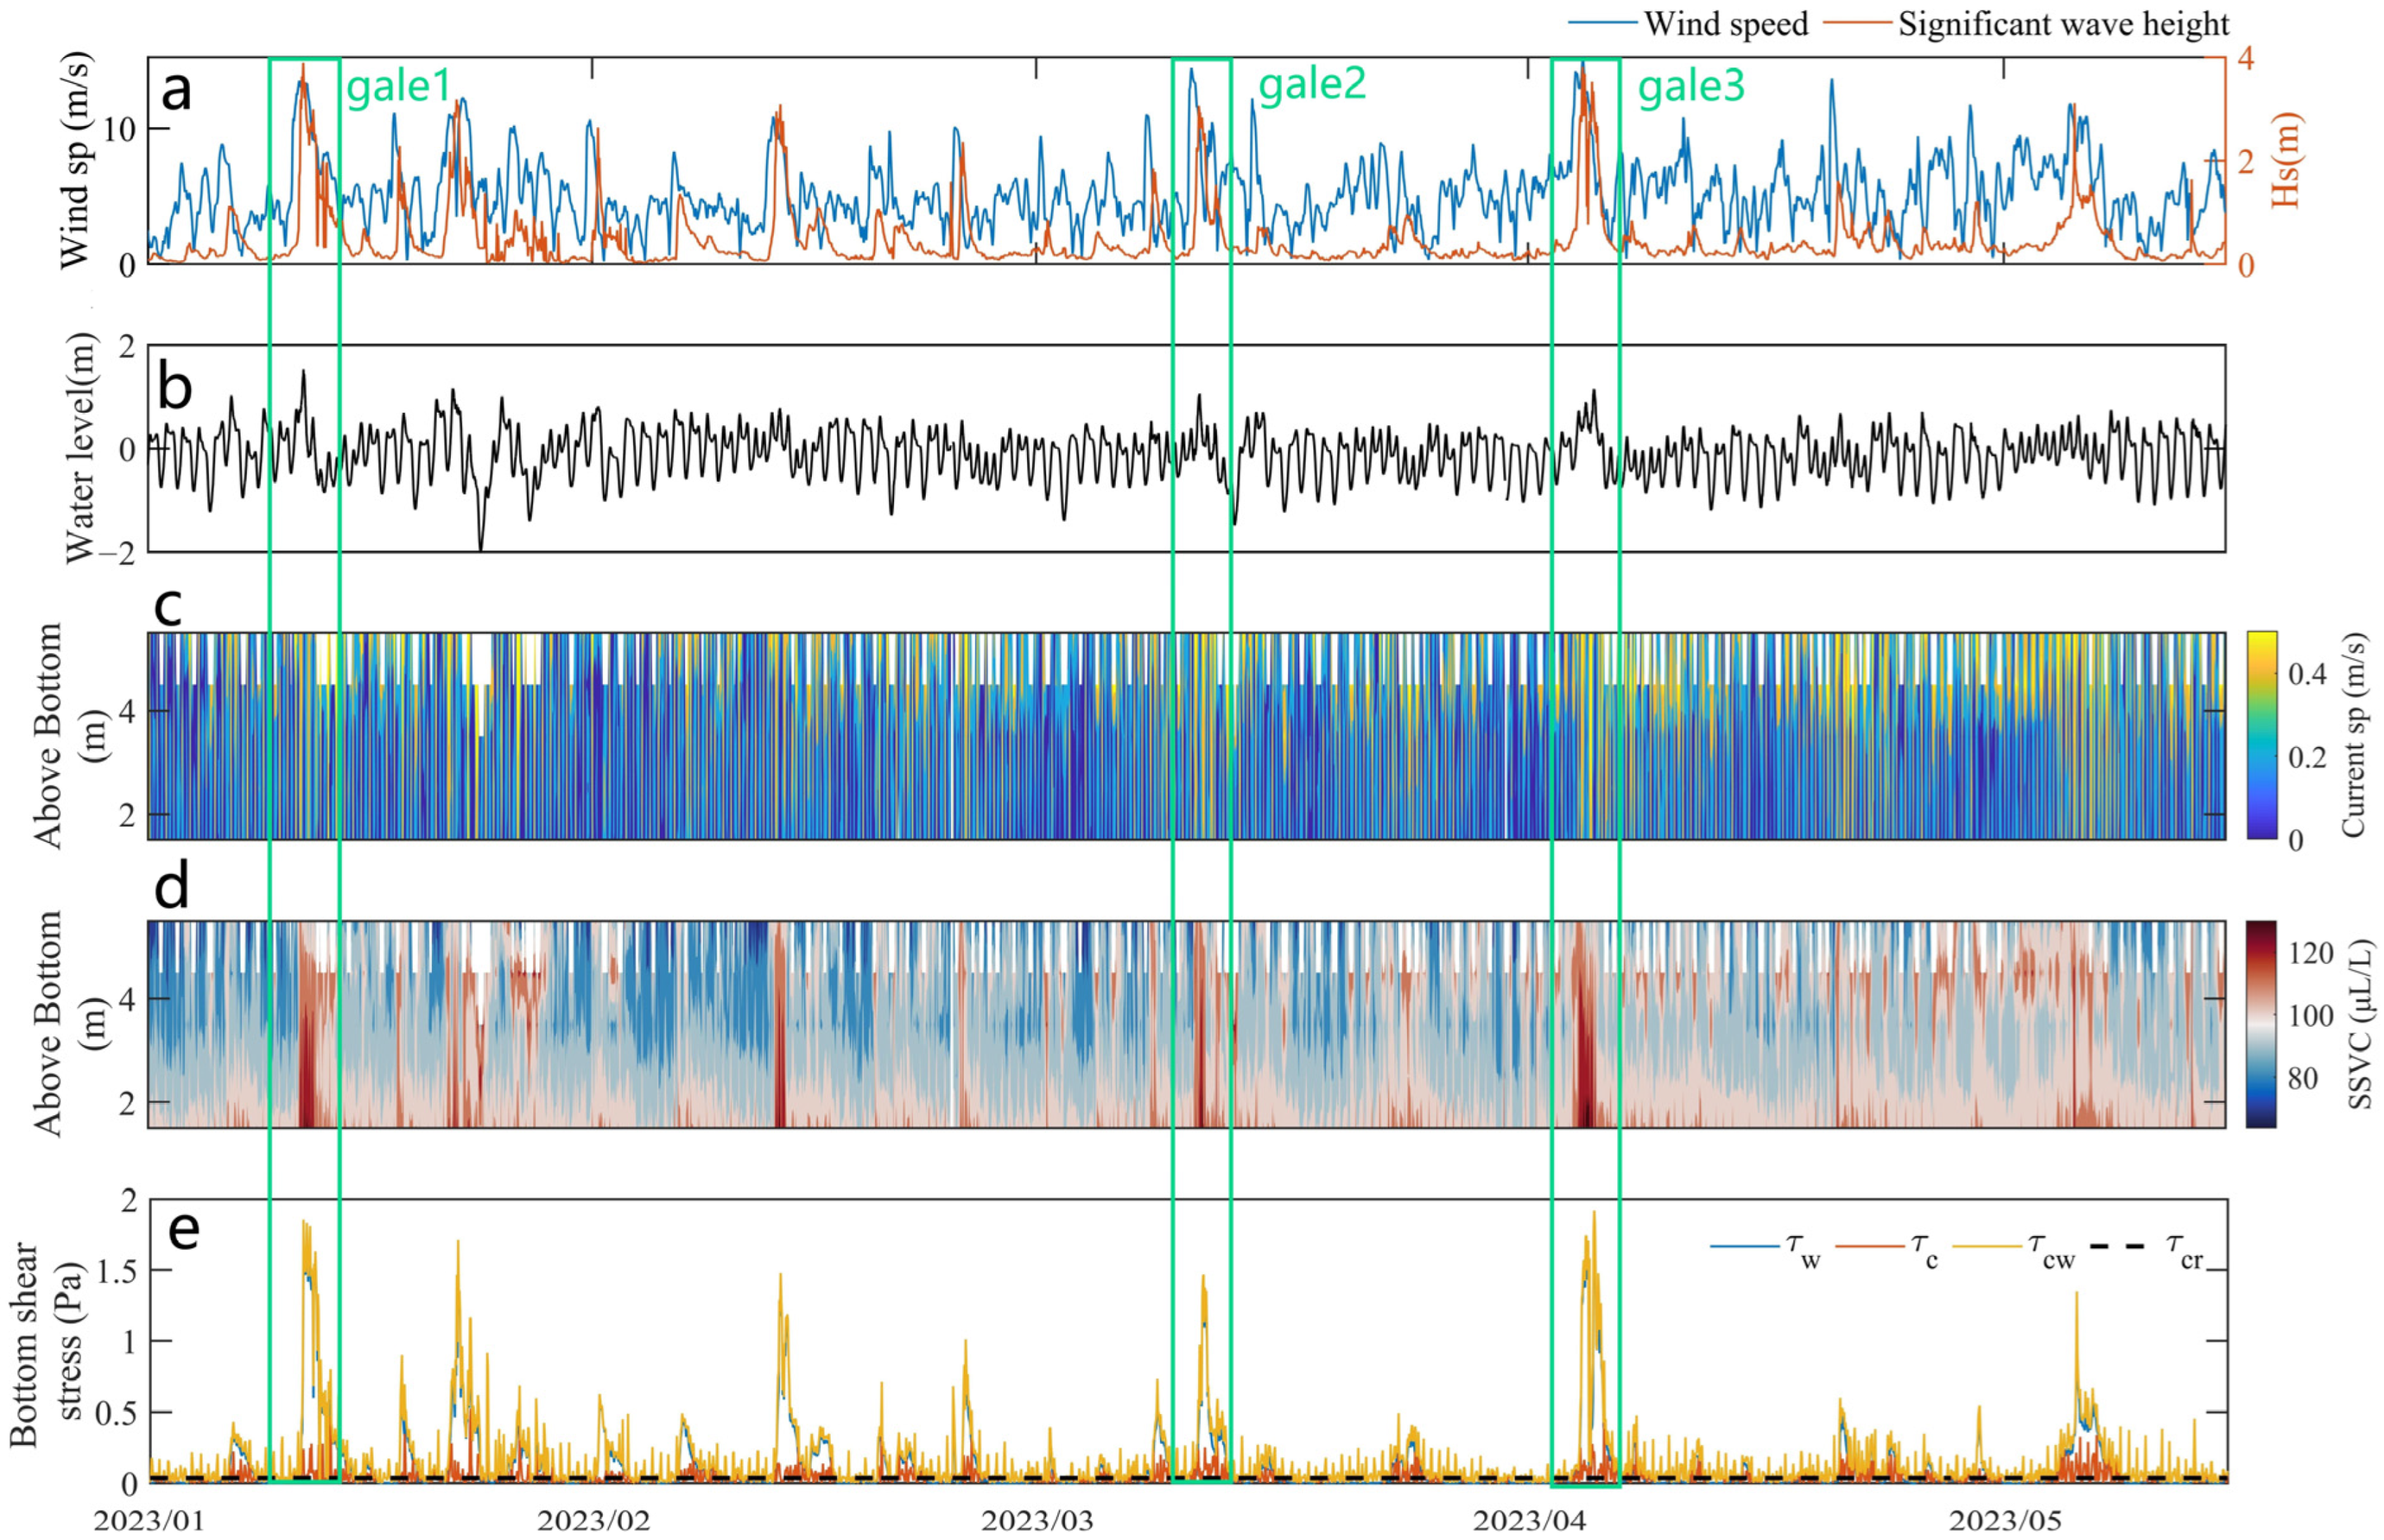Click the Water level(m) axis label
The width and height of the screenshot is (2384, 1540).
coord(82,448)
